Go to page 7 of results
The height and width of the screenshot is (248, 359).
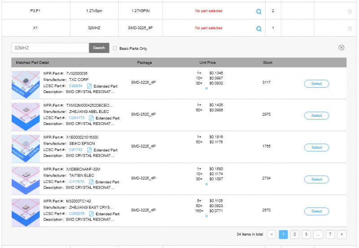click(x=330, y=234)
